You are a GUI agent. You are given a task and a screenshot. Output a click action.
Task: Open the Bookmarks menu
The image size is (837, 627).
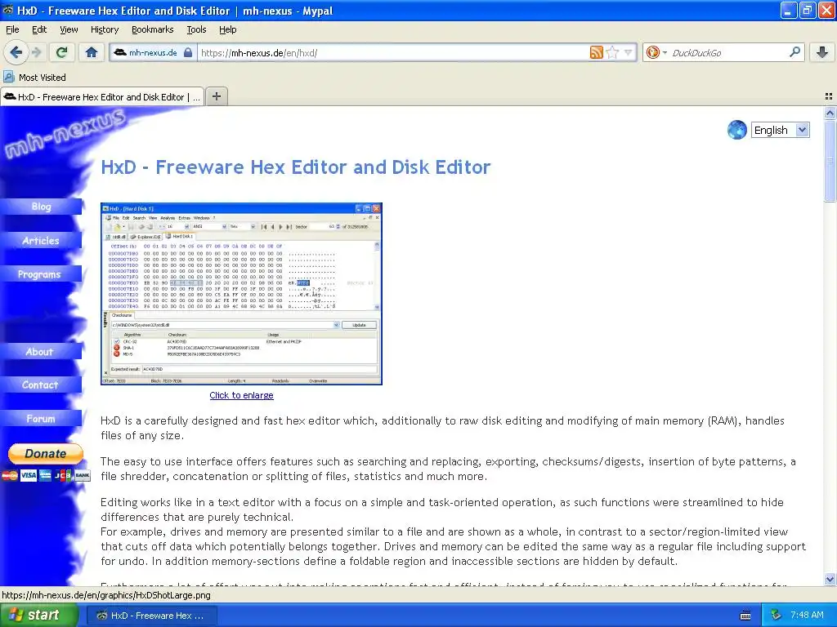pos(152,29)
